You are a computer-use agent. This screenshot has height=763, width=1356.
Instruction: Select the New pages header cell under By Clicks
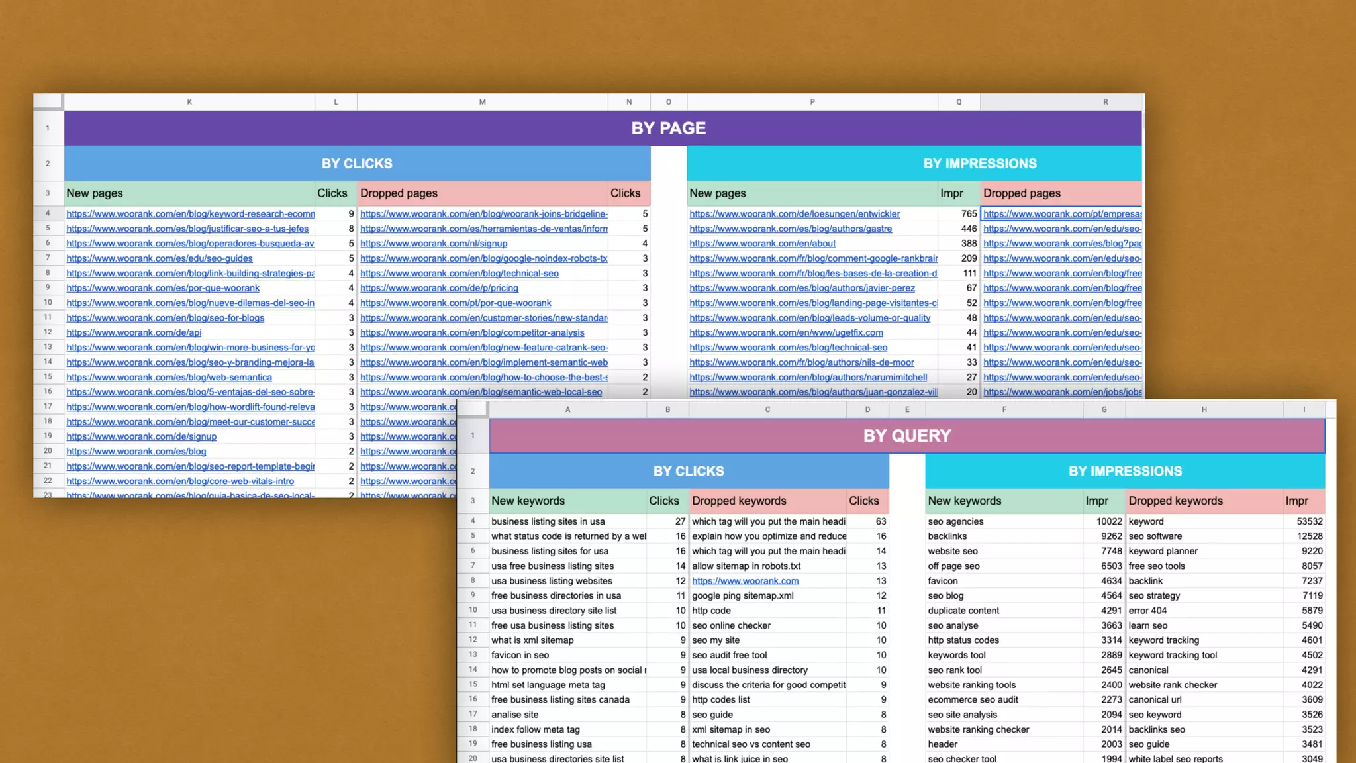(189, 193)
